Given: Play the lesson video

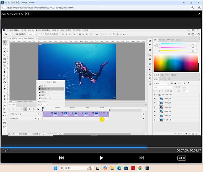Looking at the screenshot, I should pyautogui.click(x=101, y=158).
